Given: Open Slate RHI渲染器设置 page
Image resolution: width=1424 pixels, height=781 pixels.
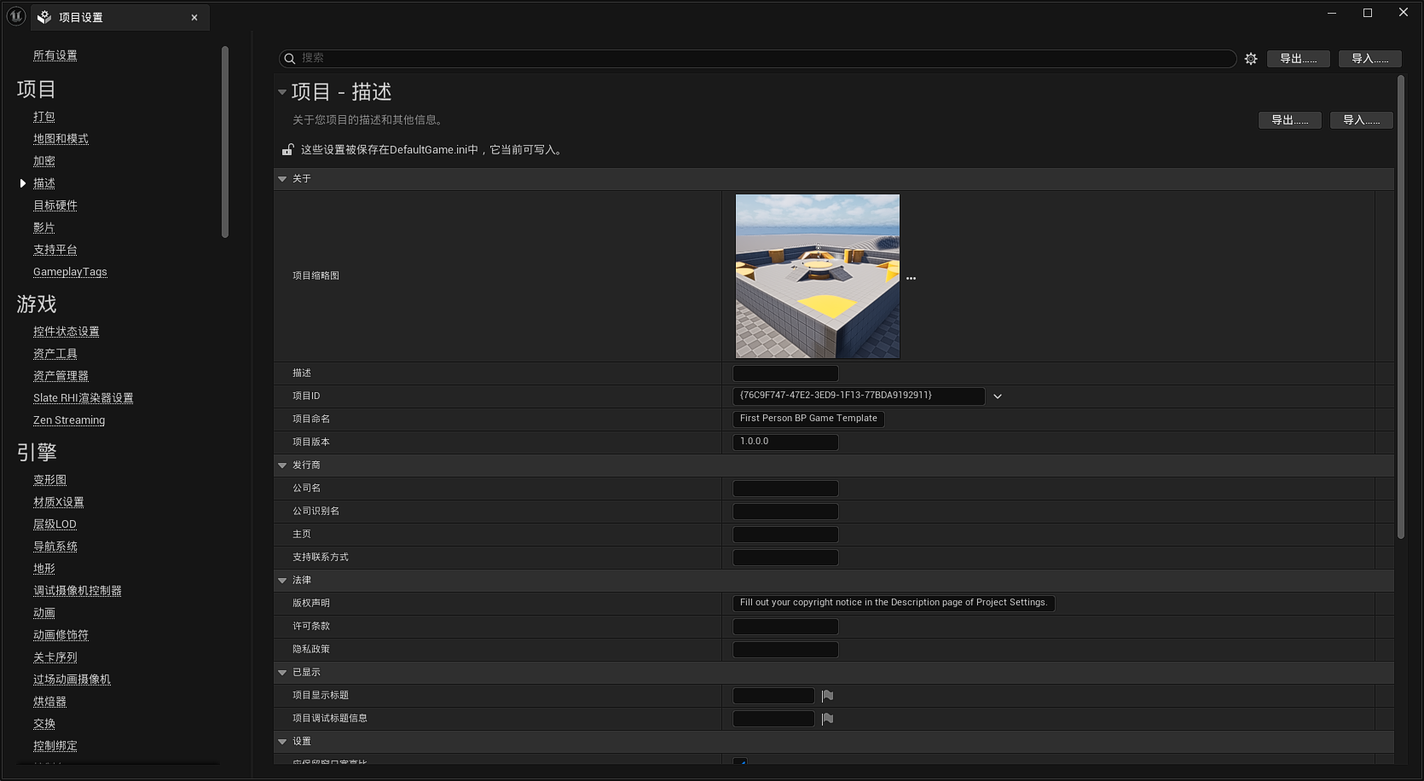Looking at the screenshot, I should click(x=84, y=398).
